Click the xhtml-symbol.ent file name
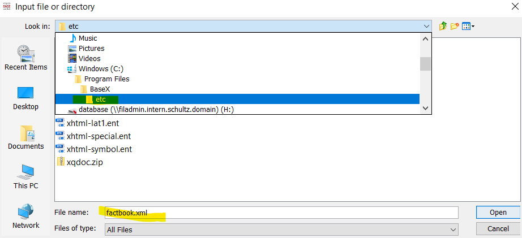The width and height of the screenshot is (522, 238). 99,149
